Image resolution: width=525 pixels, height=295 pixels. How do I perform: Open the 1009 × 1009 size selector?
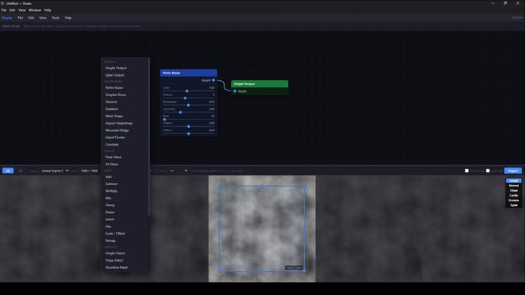pyautogui.click(x=90, y=171)
